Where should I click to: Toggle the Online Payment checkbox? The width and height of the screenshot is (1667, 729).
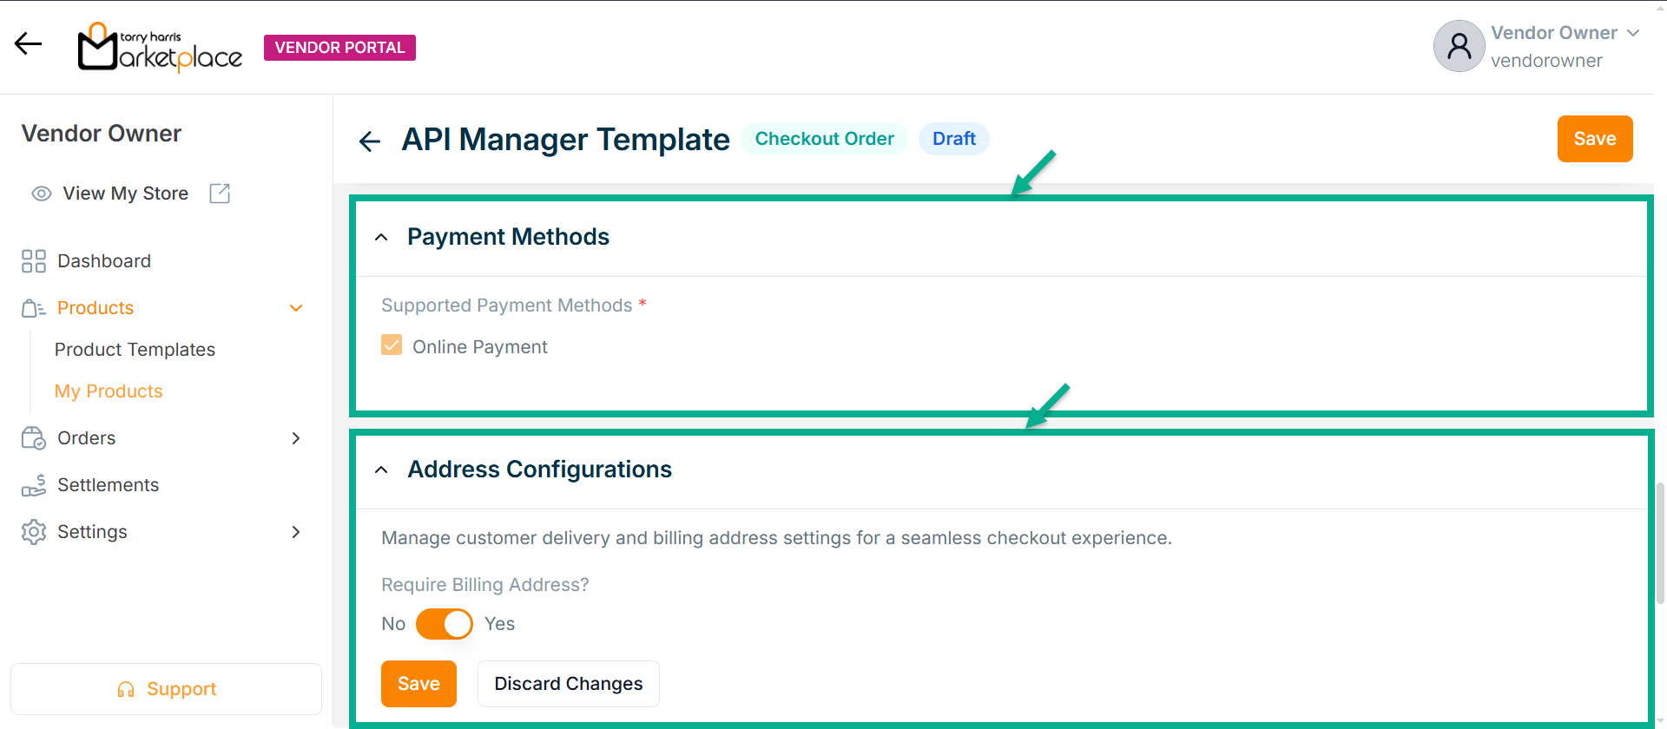392,345
